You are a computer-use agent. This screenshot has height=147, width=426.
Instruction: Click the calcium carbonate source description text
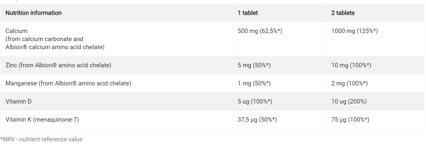(55, 43)
